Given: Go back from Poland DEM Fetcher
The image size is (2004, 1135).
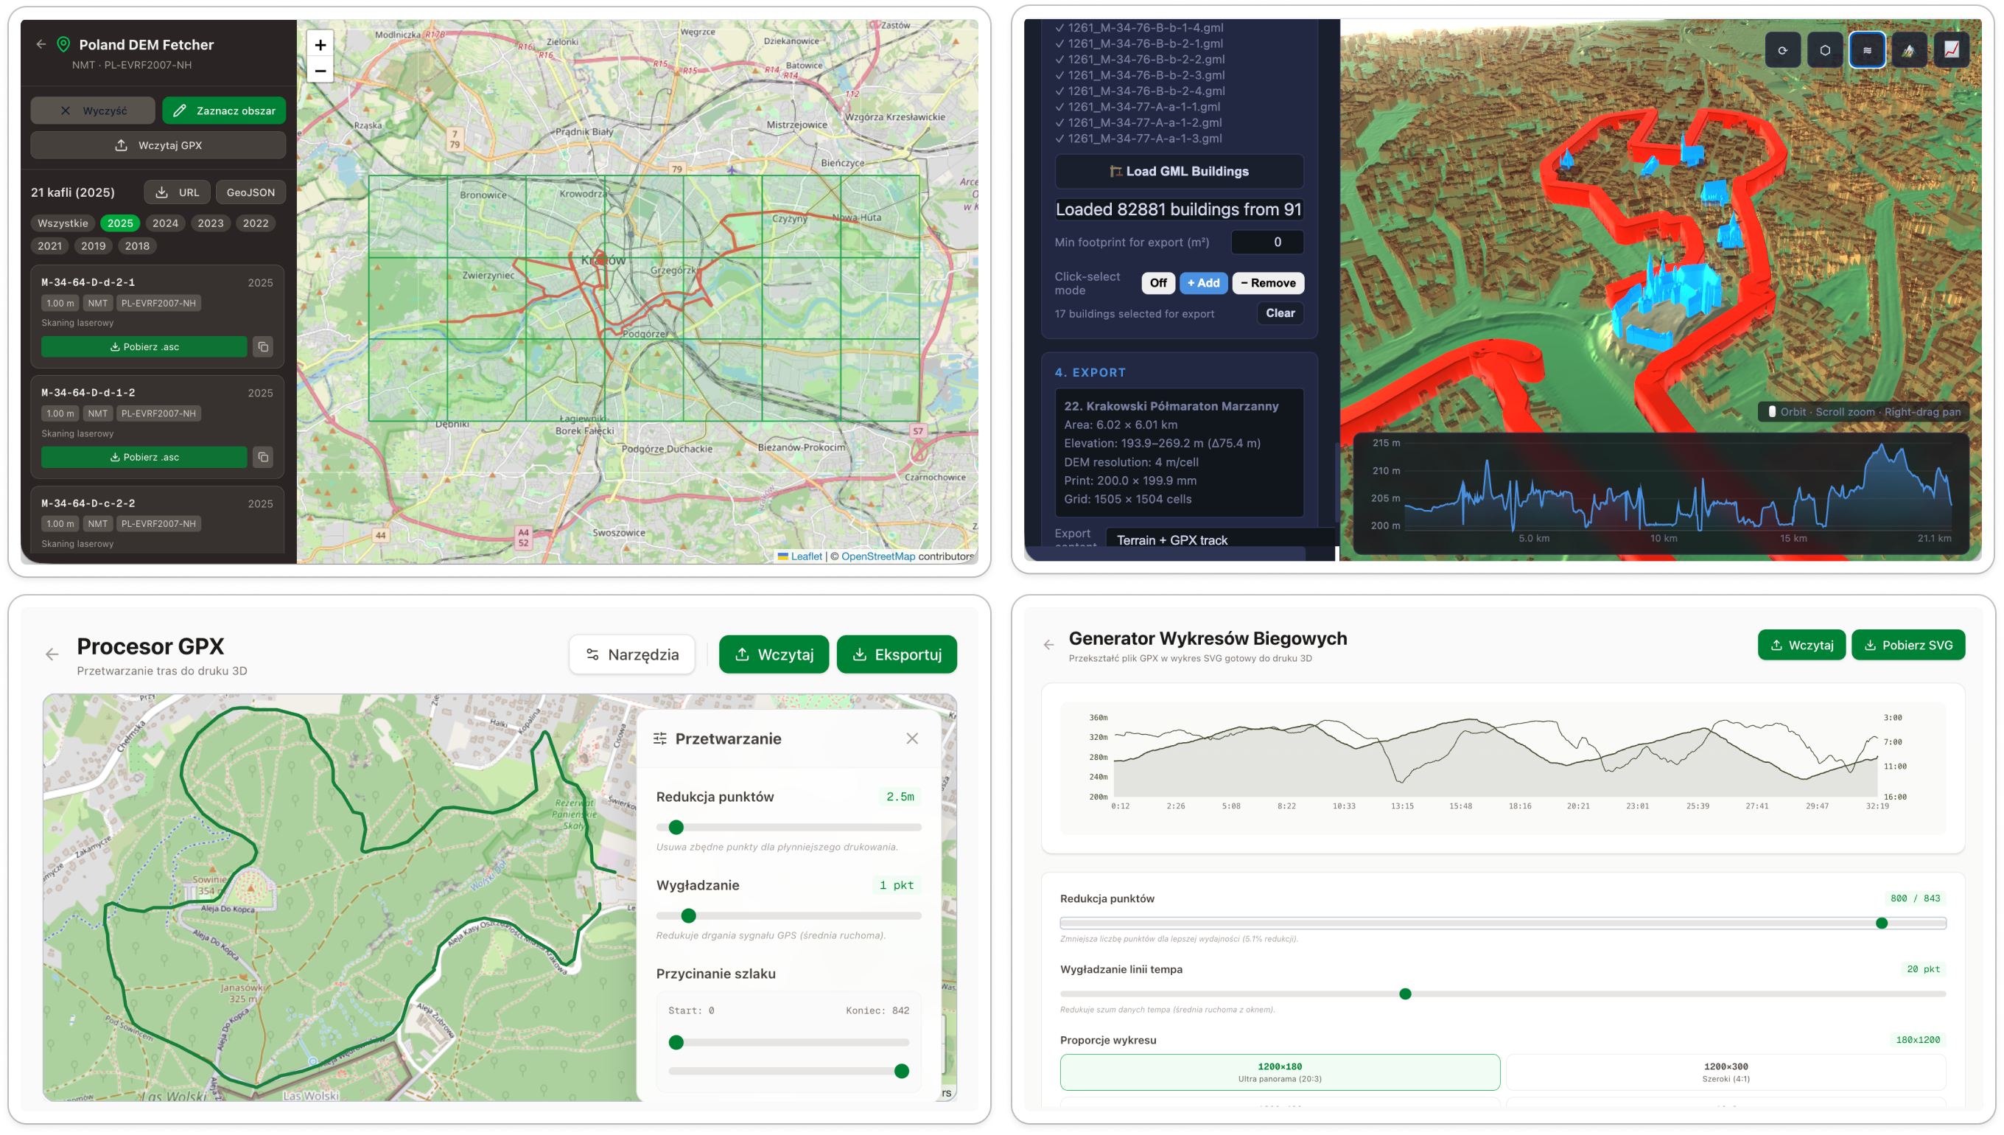Looking at the screenshot, I should (x=41, y=44).
